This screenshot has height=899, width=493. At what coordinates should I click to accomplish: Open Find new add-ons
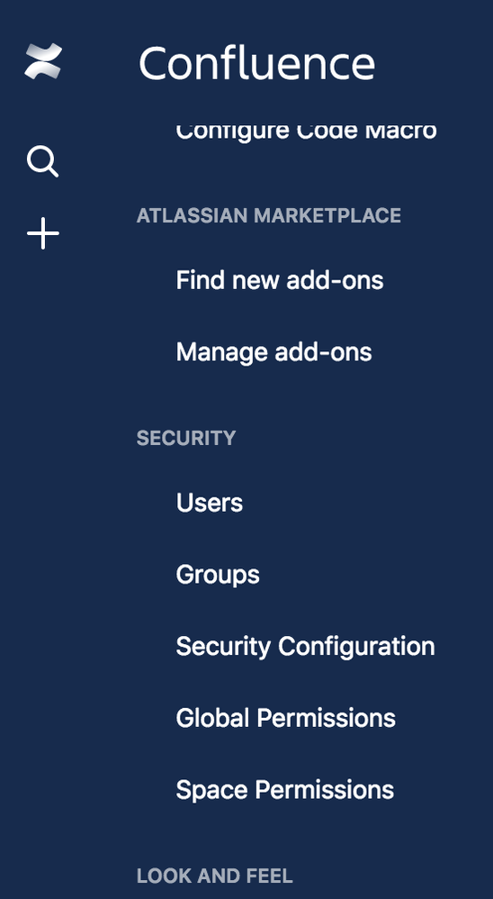click(280, 280)
